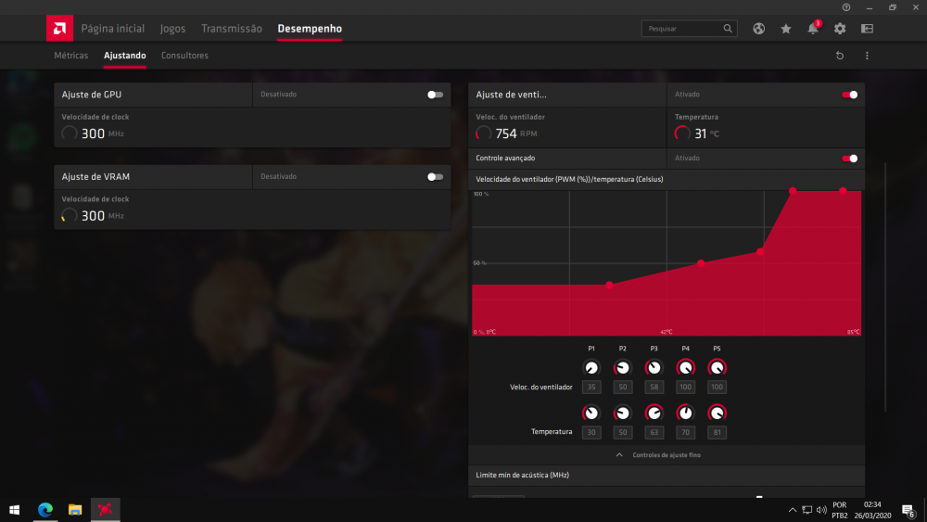Screen dimensions: 927x522
Task: Open settings gear icon
Action: [840, 29]
